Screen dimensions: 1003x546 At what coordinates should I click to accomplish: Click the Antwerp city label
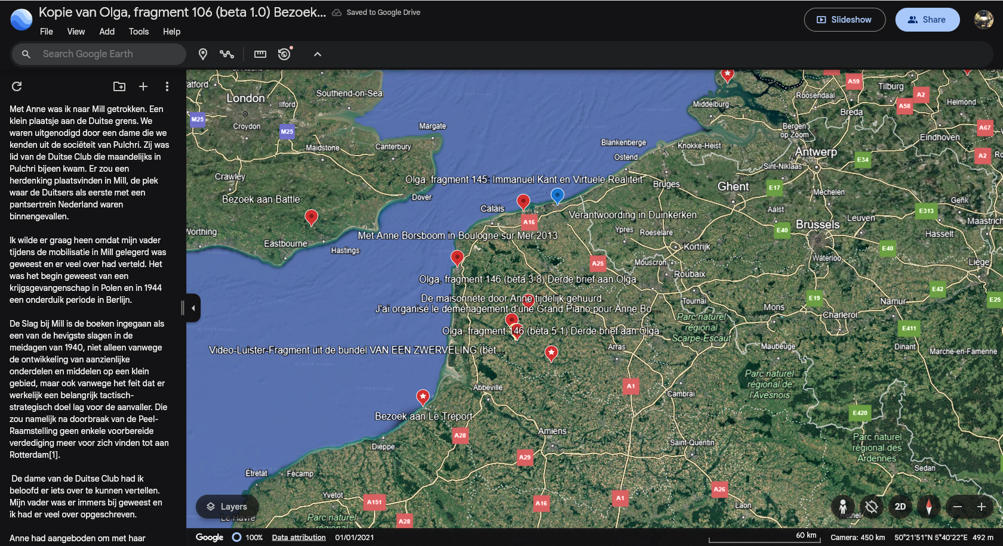816,152
